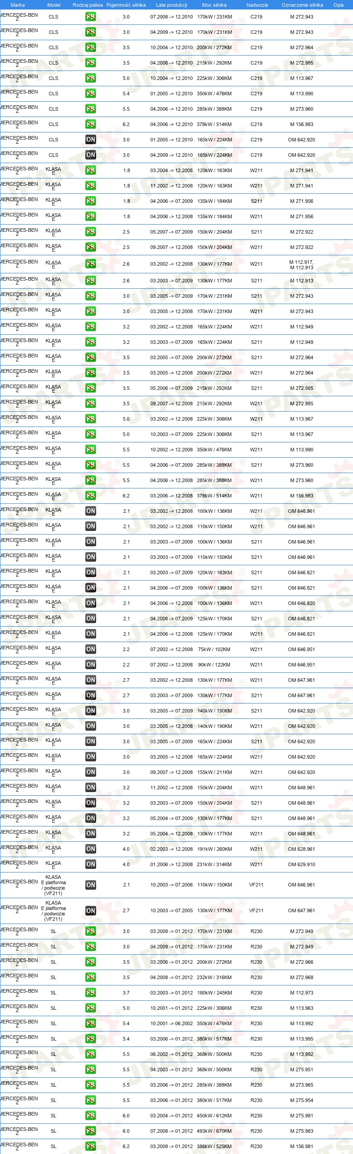Image resolution: width=353 pixels, height=1154 pixels.
Task: Click the Rodzaj paliwa column header
Action: (x=88, y=5)
